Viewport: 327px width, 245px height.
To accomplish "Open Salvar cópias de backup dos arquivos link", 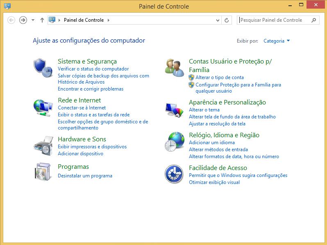I will 103,79.
